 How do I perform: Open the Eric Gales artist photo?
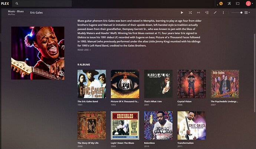pos(38,53)
